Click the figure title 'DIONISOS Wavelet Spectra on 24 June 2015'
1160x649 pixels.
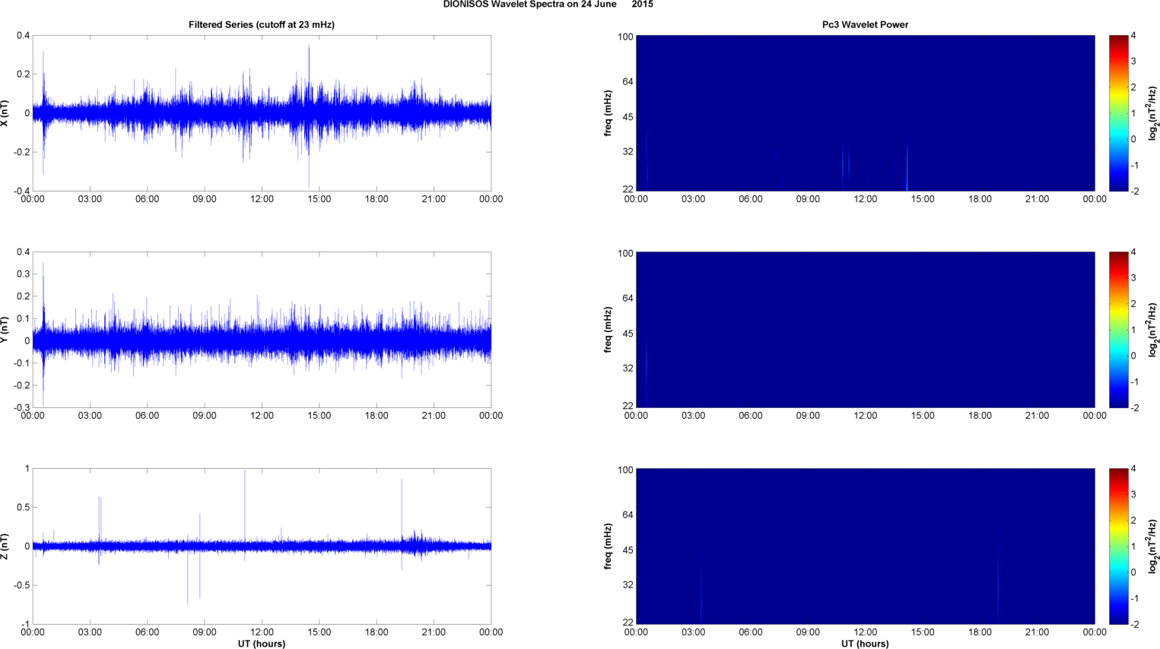click(548, 5)
